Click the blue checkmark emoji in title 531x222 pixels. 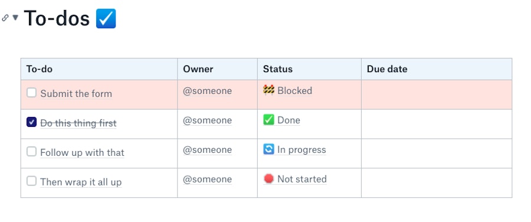[x=106, y=19]
